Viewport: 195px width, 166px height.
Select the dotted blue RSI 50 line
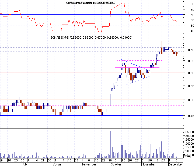click(91, 25)
